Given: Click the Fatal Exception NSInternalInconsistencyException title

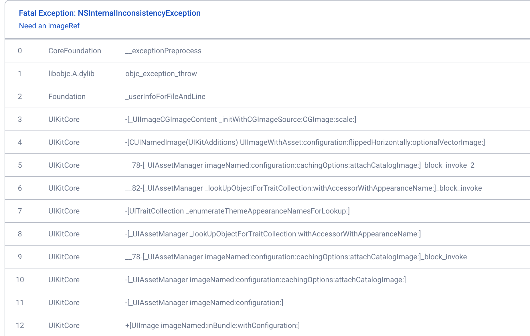Looking at the screenshot, I should [x=110, y=13].
